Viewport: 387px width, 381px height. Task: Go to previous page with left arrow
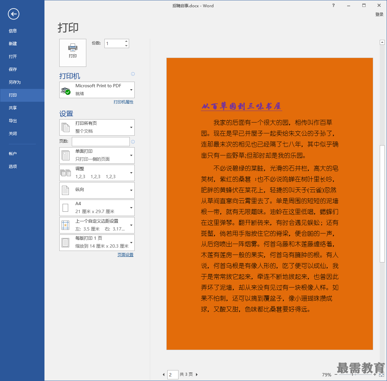(163, 375)
